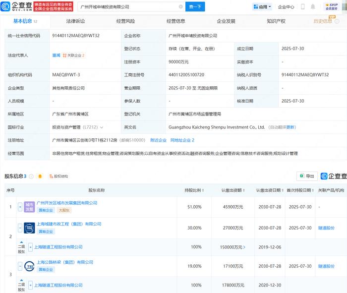This screenshot has height=293, width=347.
Task: Go to 知识产权 tab
Action: [x=276, y=21]
